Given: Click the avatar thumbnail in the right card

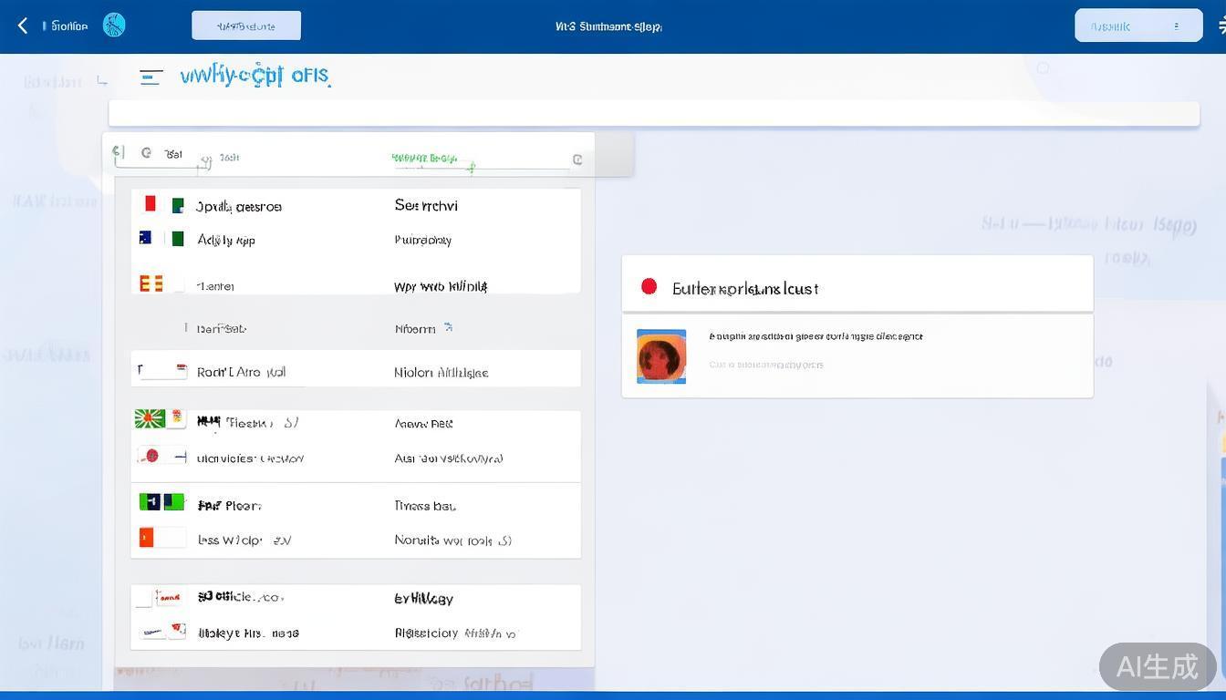Looking at the screenshot, I should 661,356.
